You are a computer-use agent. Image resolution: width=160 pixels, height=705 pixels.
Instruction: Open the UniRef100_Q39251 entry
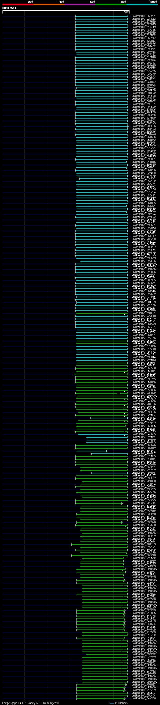click(143, 79)
